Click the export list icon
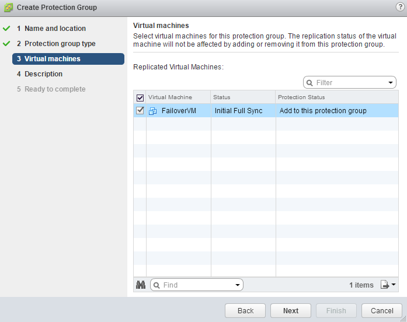 coord(385,285)
